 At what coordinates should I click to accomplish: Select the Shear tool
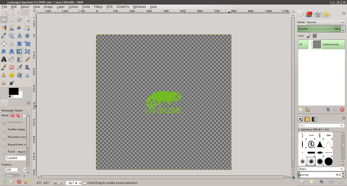tap(4, 52)
